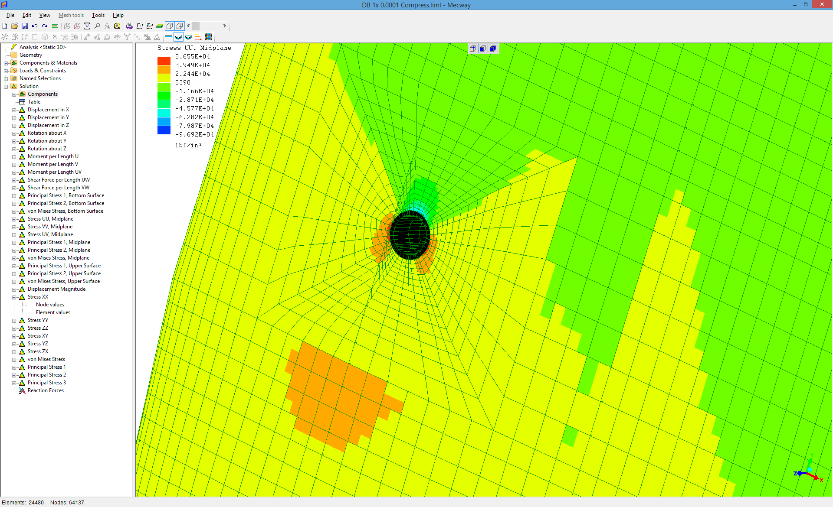Toggle deformed with undeformed overlay icon
This screenshot has width=833, height=507.
click(188, 37)
